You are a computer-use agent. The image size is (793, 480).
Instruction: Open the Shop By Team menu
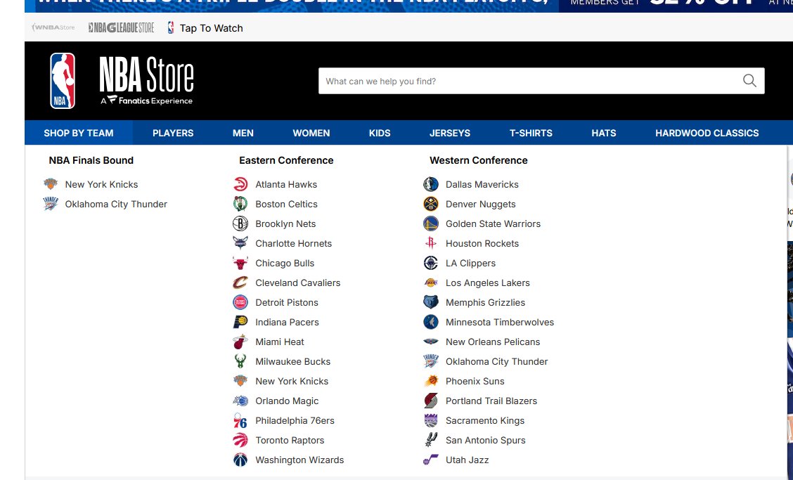click(79, 133)
